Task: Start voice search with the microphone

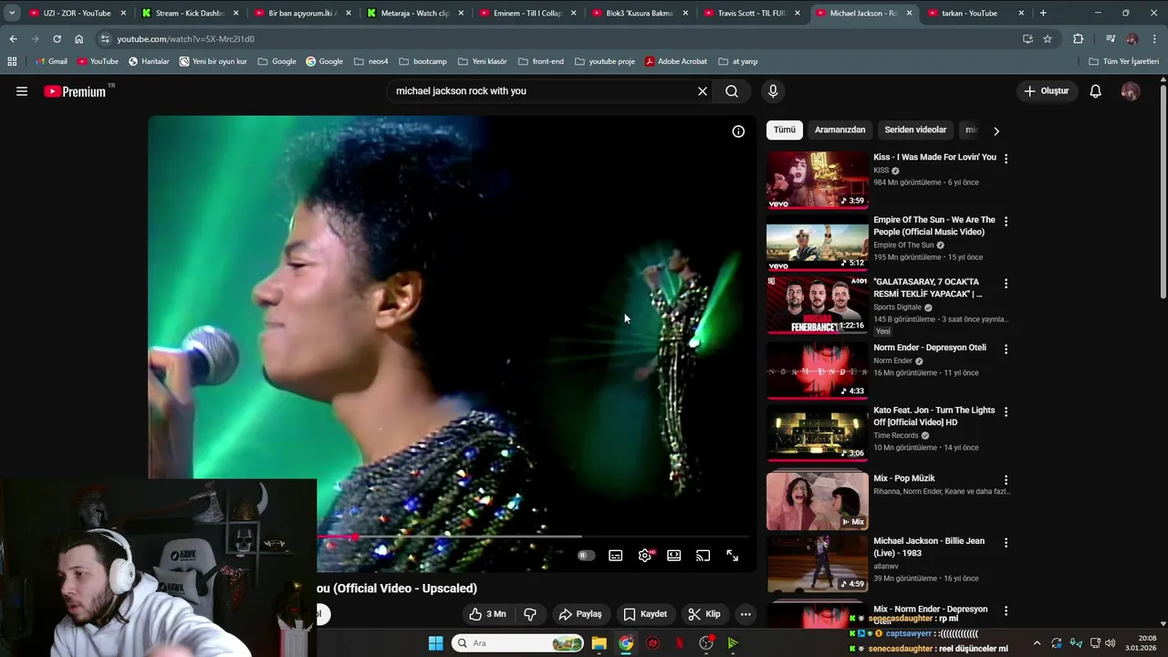Action: 773,91
